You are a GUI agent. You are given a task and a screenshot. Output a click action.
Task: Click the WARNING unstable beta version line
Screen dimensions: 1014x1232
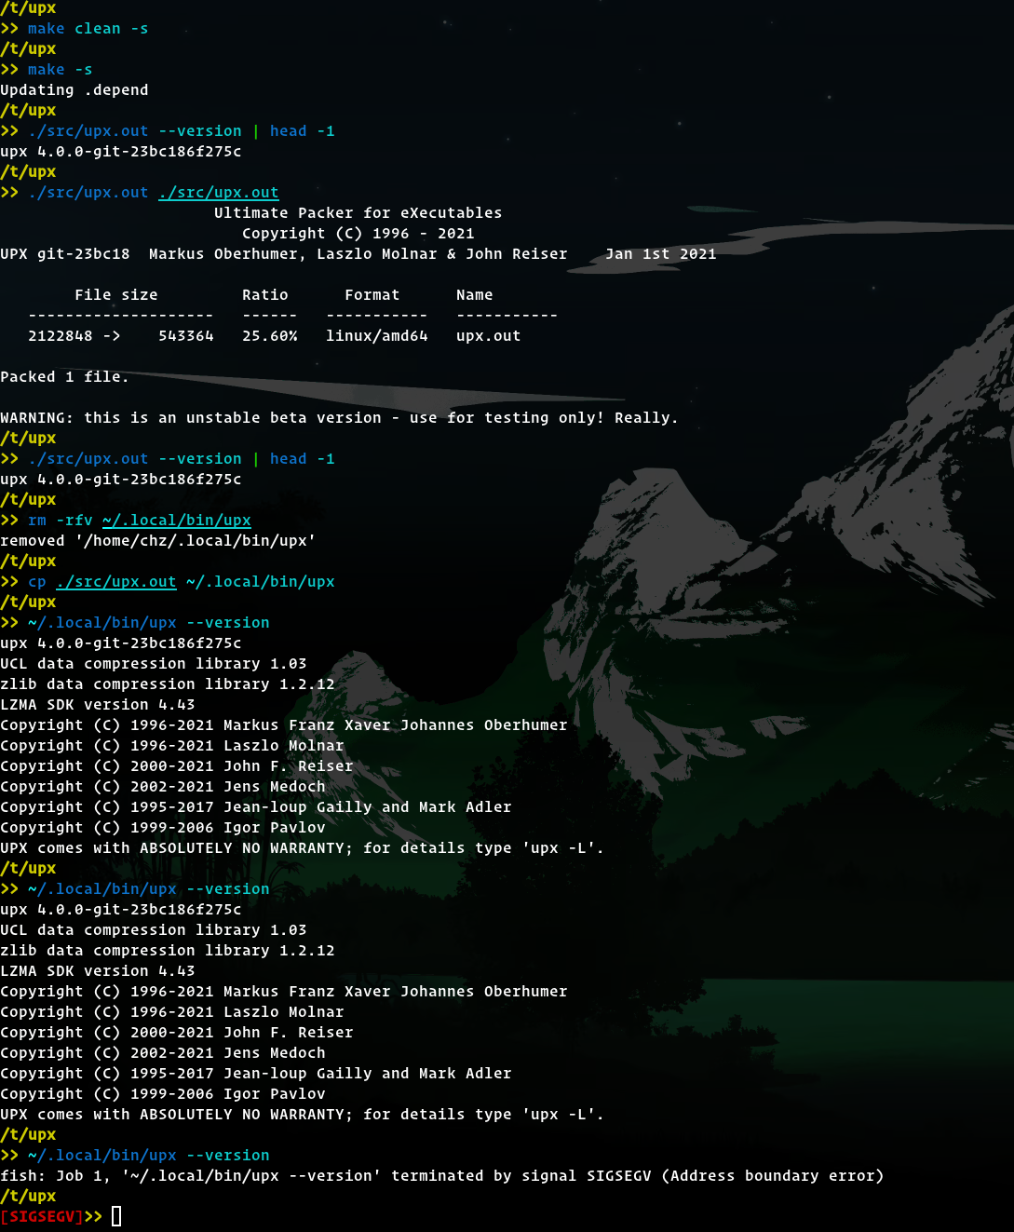pos(339,417)
